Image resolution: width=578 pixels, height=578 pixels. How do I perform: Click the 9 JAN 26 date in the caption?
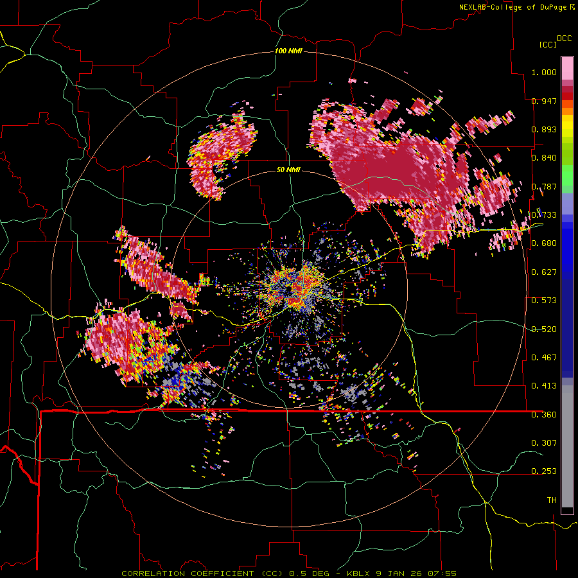[x=399, y=574]
